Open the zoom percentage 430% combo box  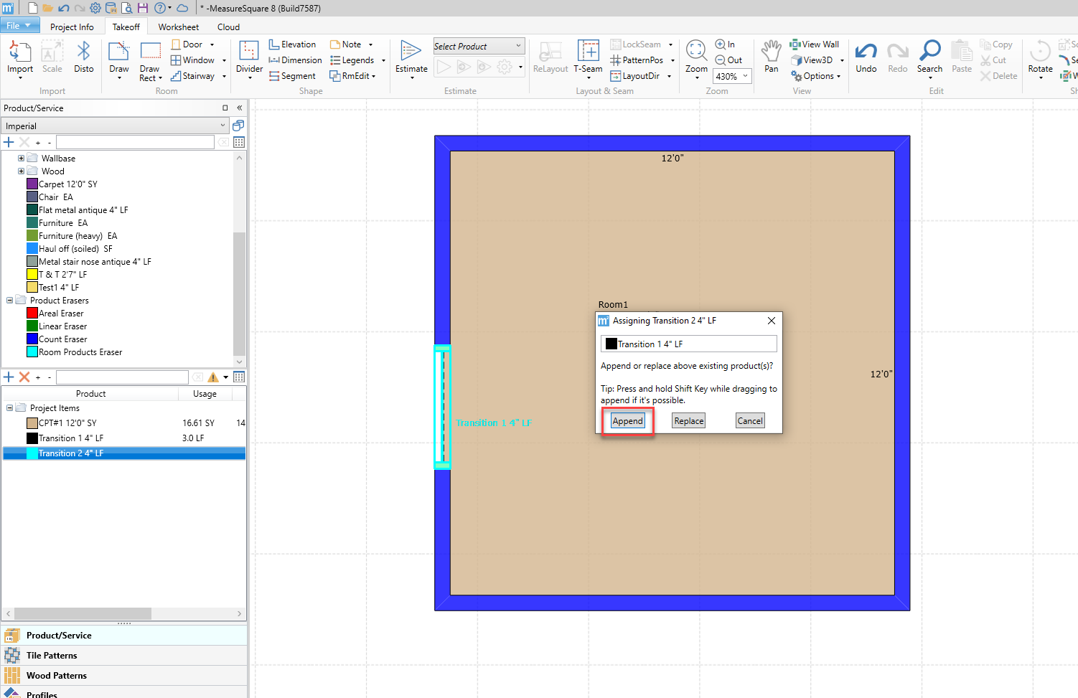[731, 76]
